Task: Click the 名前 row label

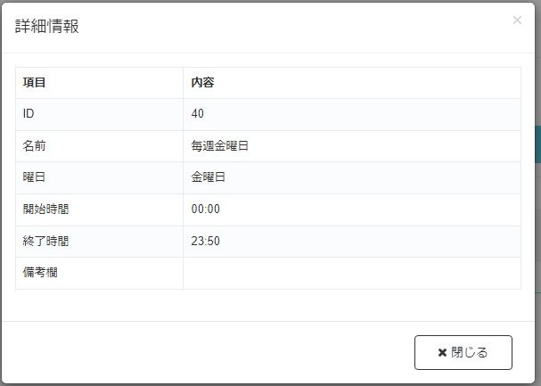Action: click(x=35, y=146)
